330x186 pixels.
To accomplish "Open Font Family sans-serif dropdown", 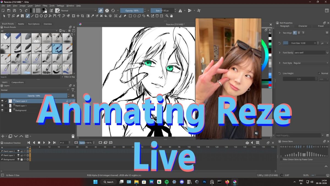I will tap(312, 53).
